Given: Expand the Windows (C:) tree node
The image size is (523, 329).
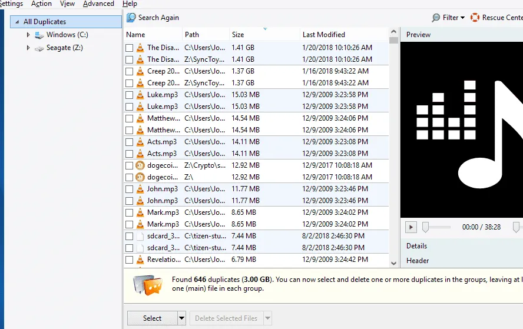Looking at the screenshot, I should point(28,35).
